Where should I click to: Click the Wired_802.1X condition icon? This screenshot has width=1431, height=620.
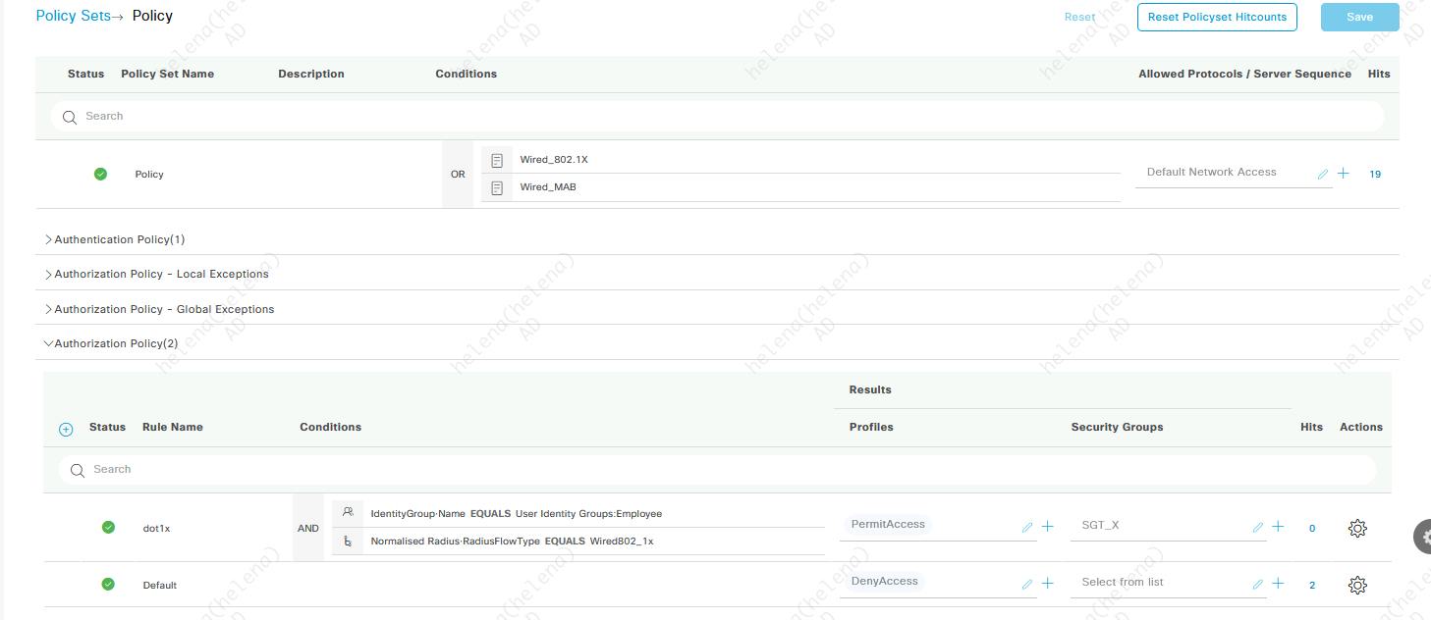[497, 160]
